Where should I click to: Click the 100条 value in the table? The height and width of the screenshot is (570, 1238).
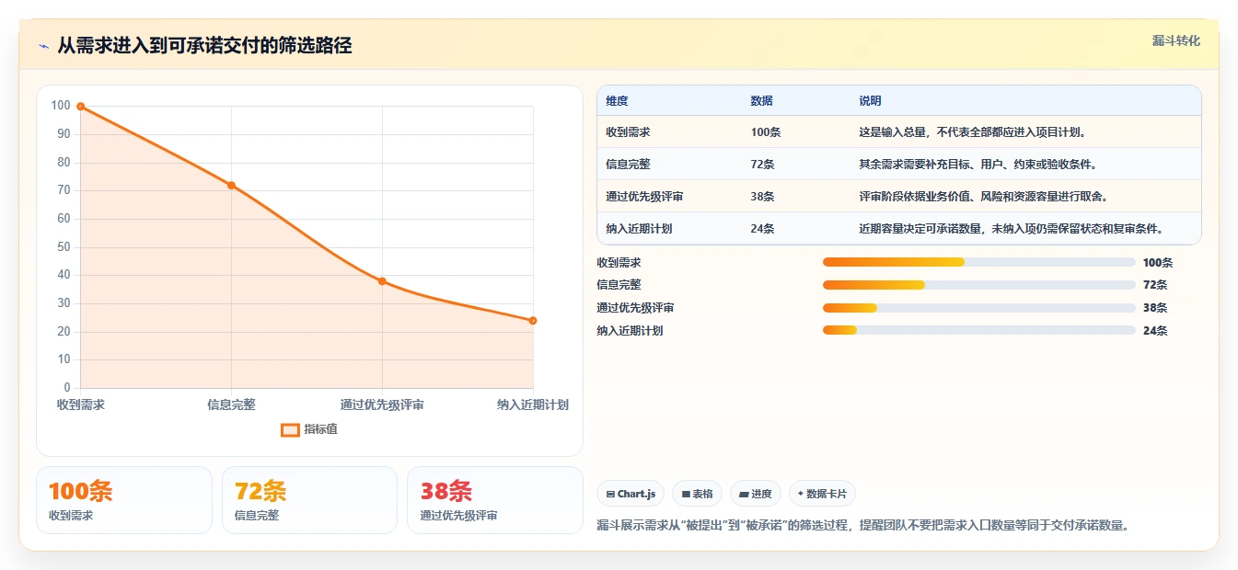point(766,132)
